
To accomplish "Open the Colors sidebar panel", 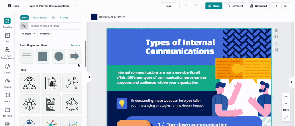I will click(x=7, y=69).
